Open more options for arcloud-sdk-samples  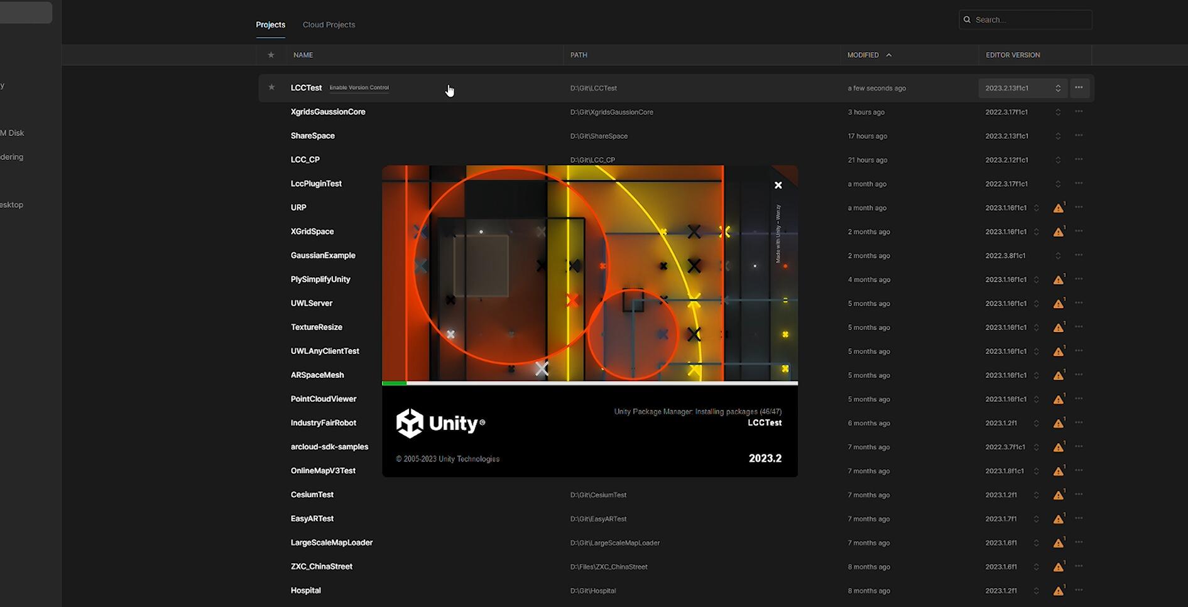1079,446
